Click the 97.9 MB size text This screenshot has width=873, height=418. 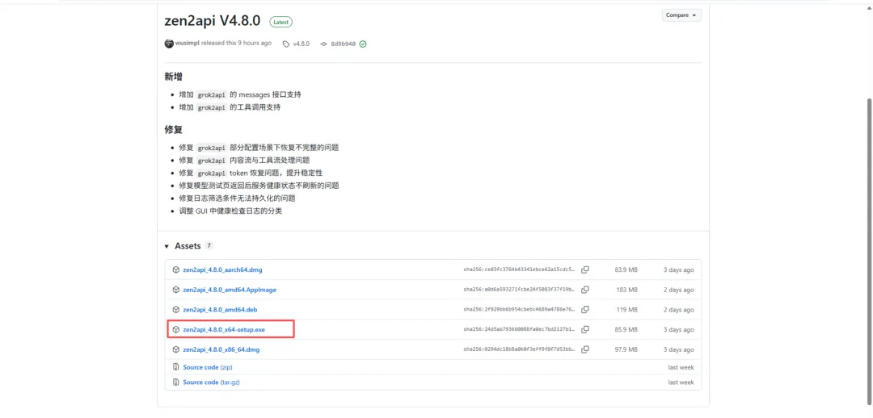tap(626, 349)
